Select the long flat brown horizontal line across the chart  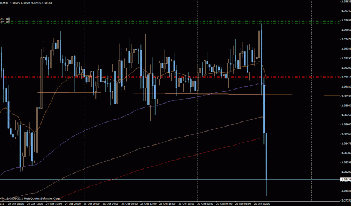[170, 93]
